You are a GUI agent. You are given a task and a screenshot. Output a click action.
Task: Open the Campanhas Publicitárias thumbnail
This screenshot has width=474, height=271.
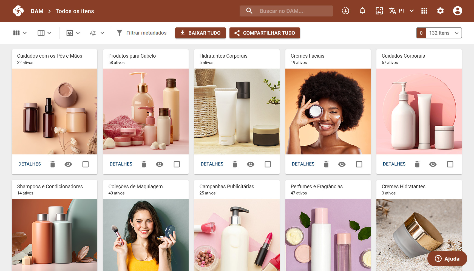click(237, 235)
